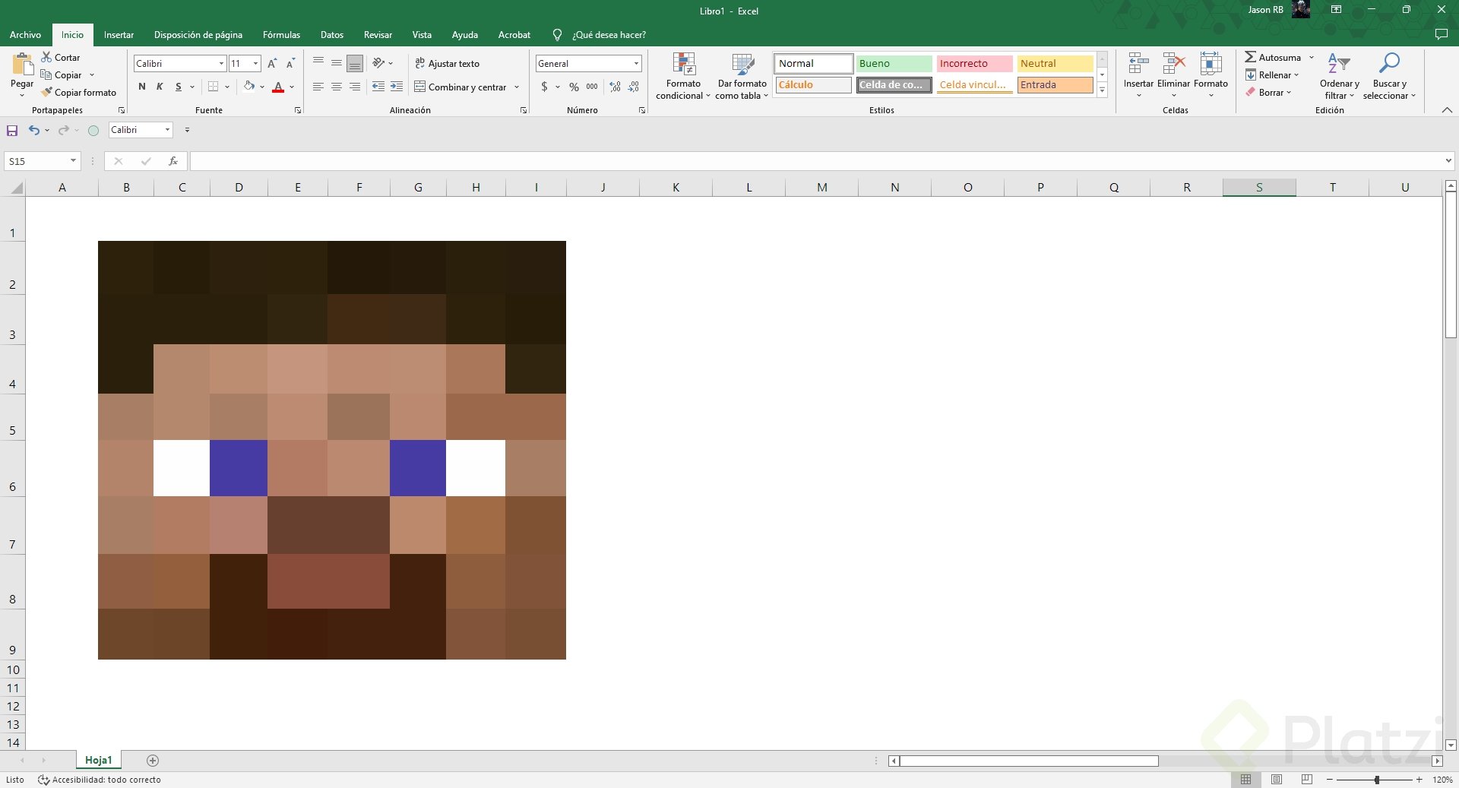Click the Cortar scissors icon
The height and width of the screenshot is (788, 1459).
coord(46,57)
